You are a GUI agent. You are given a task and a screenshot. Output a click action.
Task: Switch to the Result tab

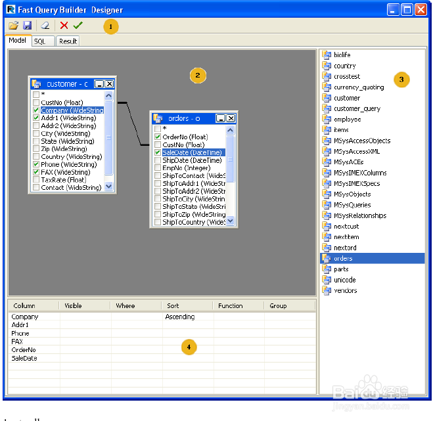[x=68, y=41]
